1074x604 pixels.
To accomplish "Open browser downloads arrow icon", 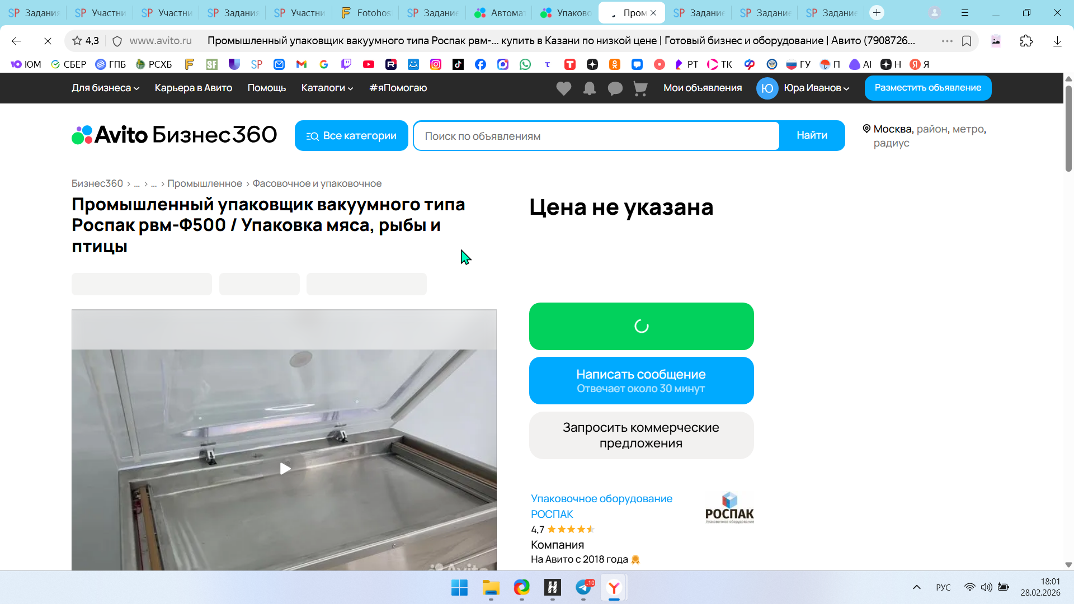I will click(x=1057, y=41).
